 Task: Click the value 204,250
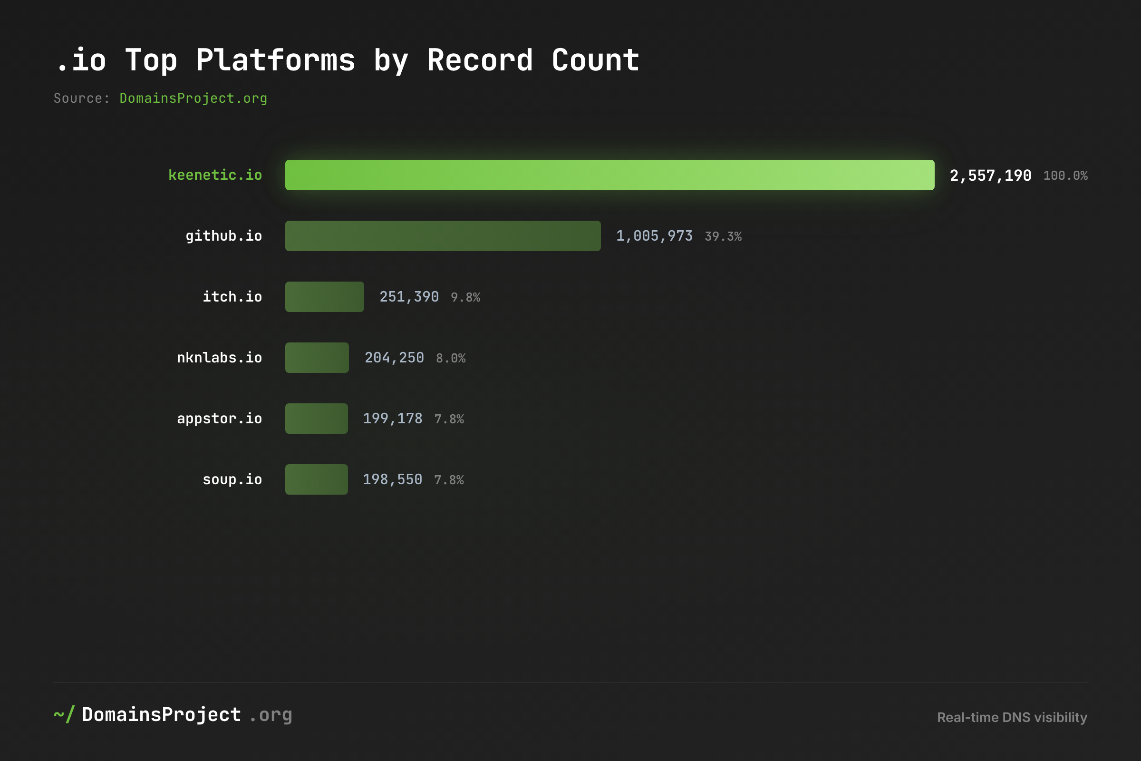click(394, 358)
